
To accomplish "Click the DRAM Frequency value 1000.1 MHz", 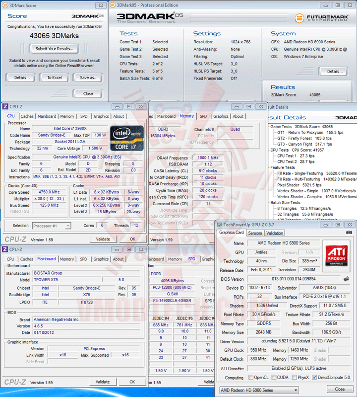I will coord(208,158).
